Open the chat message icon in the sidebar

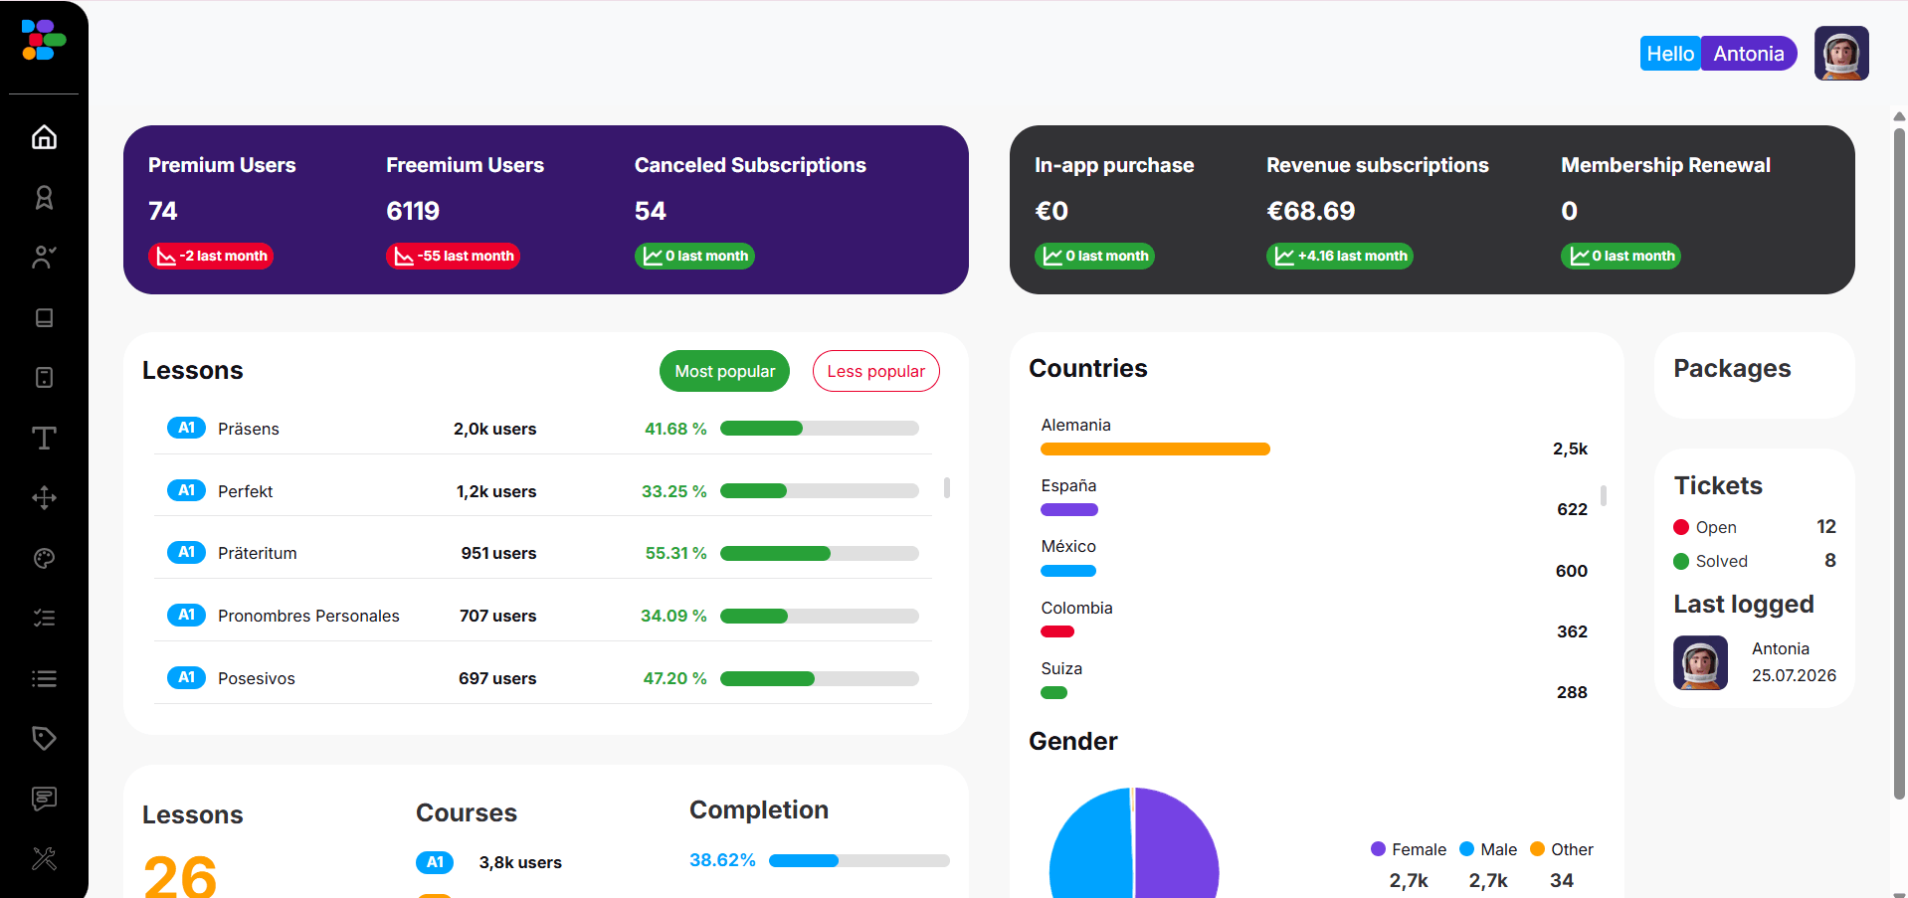click(x=44, y=799)
